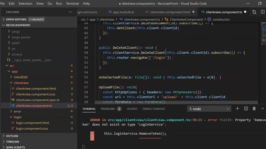Viewport: 266px width, 149px height.
Task: Kill the terminal with trash icon
Action: coord(254,109)
